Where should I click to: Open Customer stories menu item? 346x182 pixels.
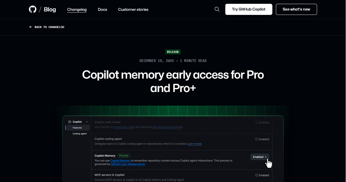coord(133,9)
